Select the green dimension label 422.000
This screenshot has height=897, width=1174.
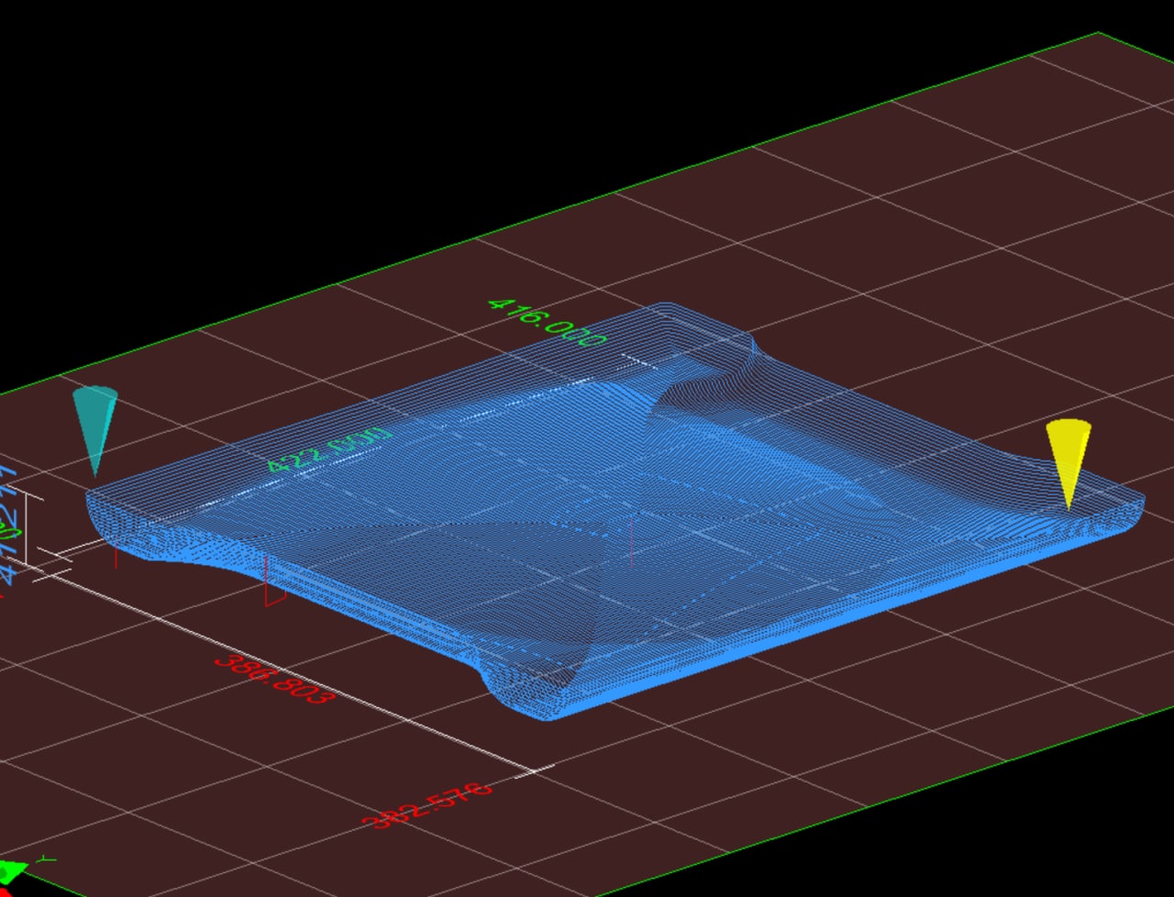click(x=329, y=449)
